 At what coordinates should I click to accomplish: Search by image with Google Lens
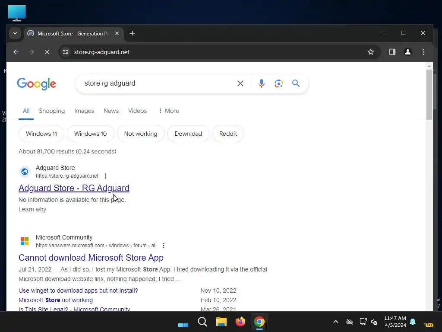pos(278,83)
